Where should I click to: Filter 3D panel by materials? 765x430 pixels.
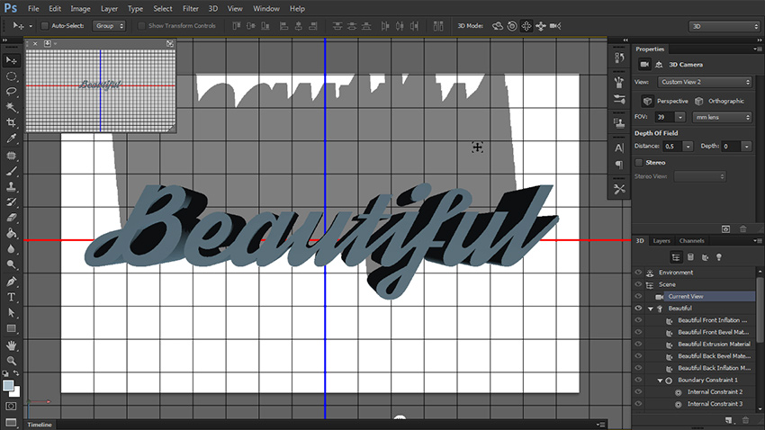tap(703, 257)
